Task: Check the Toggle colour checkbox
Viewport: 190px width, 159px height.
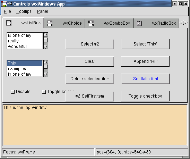Action: [44, 92]
